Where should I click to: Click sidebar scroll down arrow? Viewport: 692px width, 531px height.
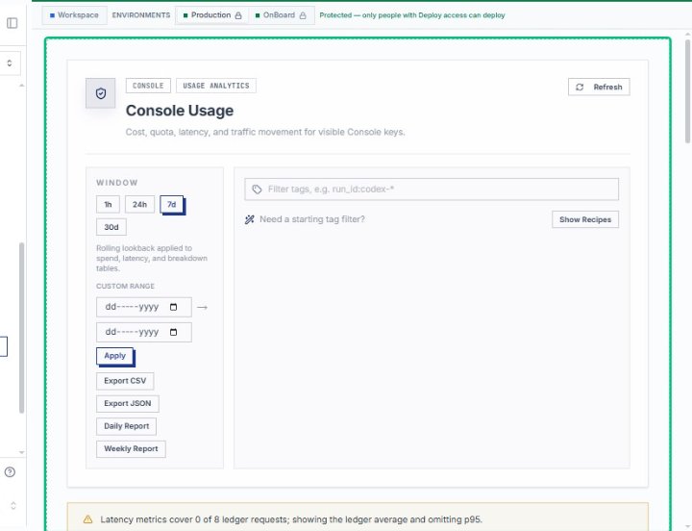click(x=21, y=452)
